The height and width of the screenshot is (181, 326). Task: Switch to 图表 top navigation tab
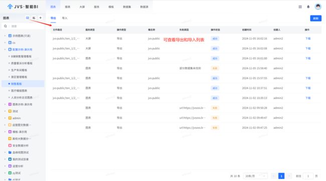53,7
